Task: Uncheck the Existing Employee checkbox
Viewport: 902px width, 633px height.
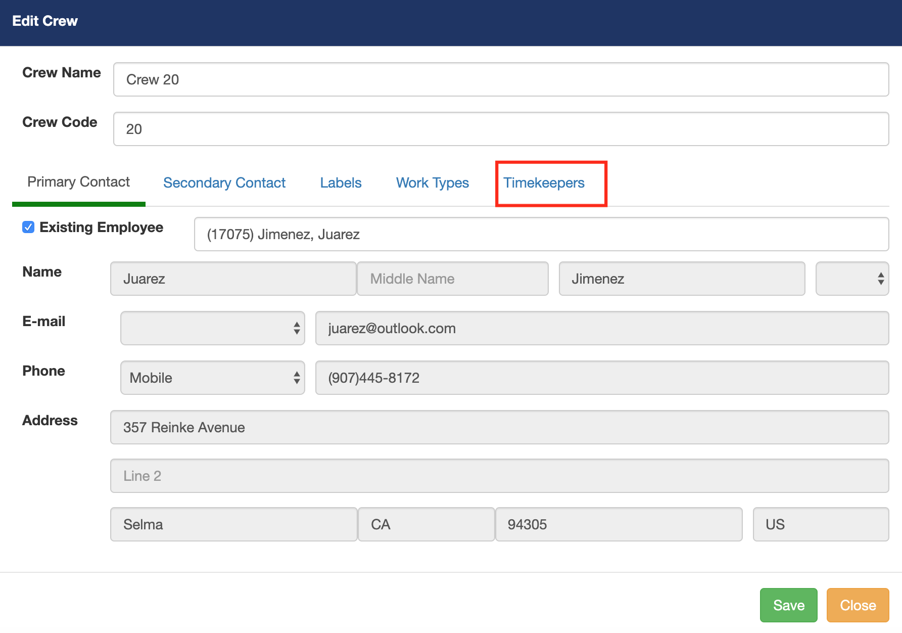Action: [28, 228]
